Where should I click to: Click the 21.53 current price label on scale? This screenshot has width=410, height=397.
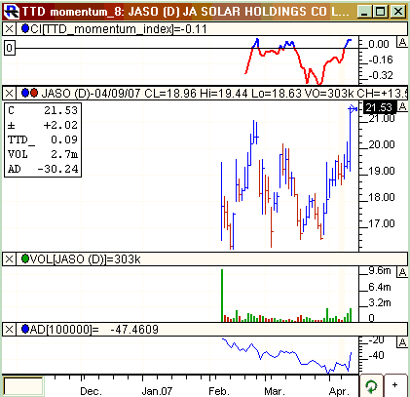point(379,107)
